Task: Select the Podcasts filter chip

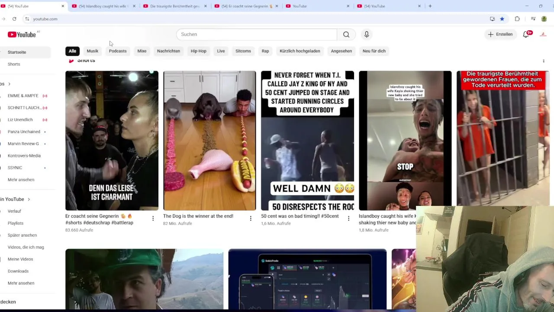Action: click(x=118, y=51)
